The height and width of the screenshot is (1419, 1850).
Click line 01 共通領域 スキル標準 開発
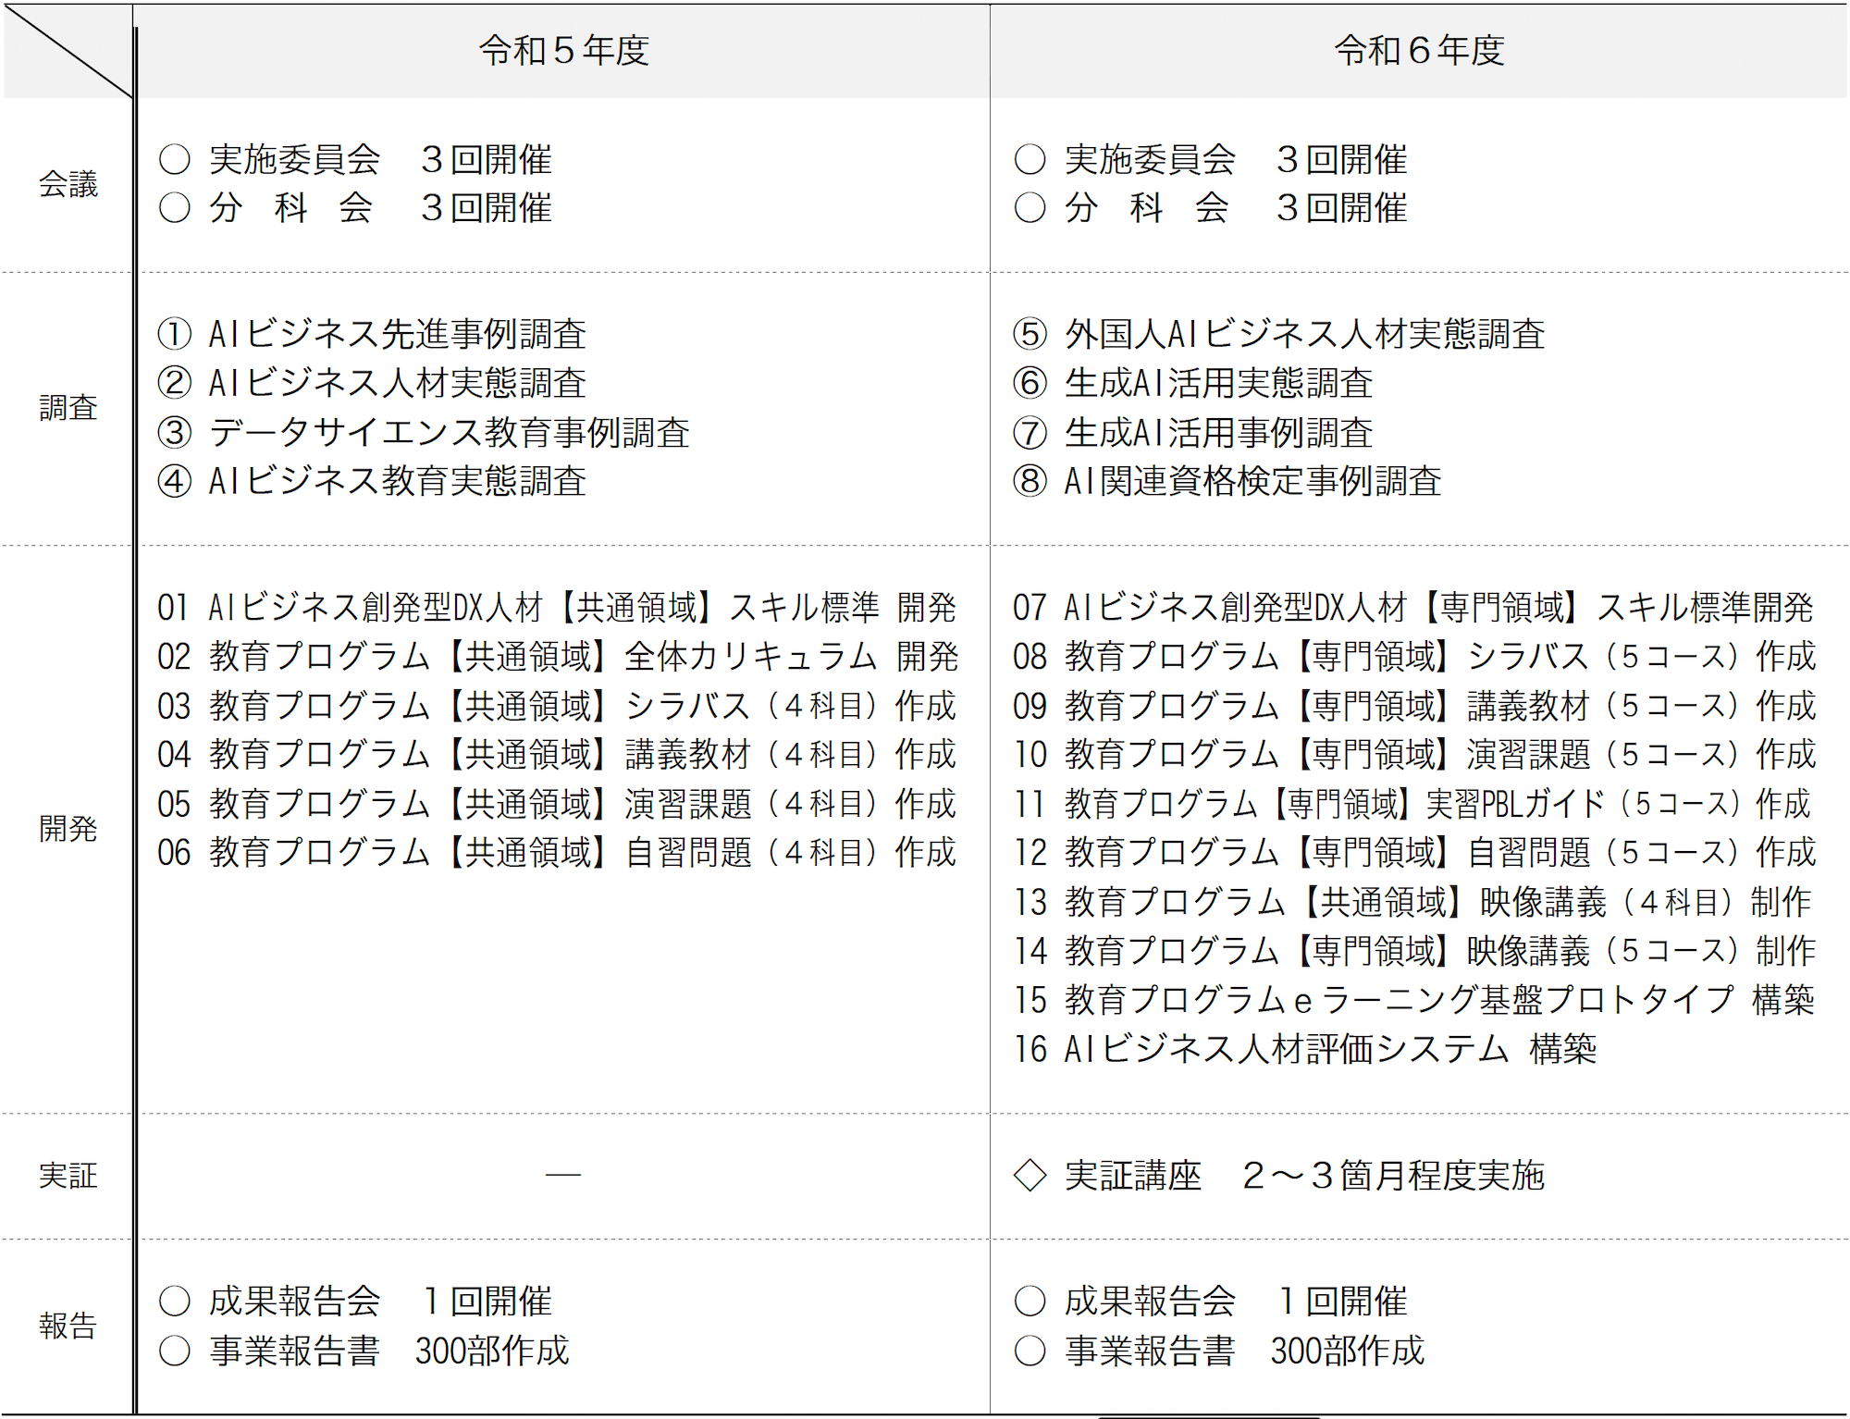click(x=558, y=608)
